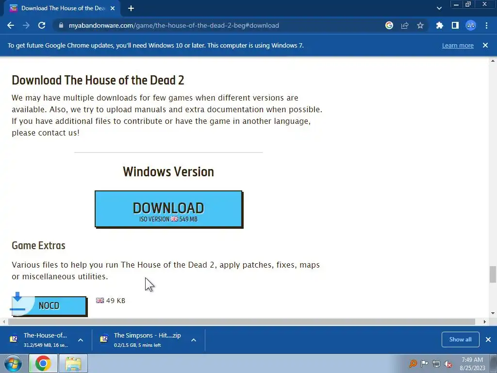Open the Learn more link
The height and width of the screenshot is (373, 497).
[458, 45]
